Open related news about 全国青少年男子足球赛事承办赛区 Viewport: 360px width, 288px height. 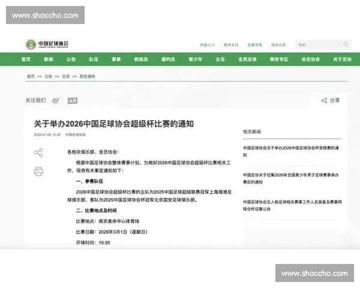coord(291,178)
